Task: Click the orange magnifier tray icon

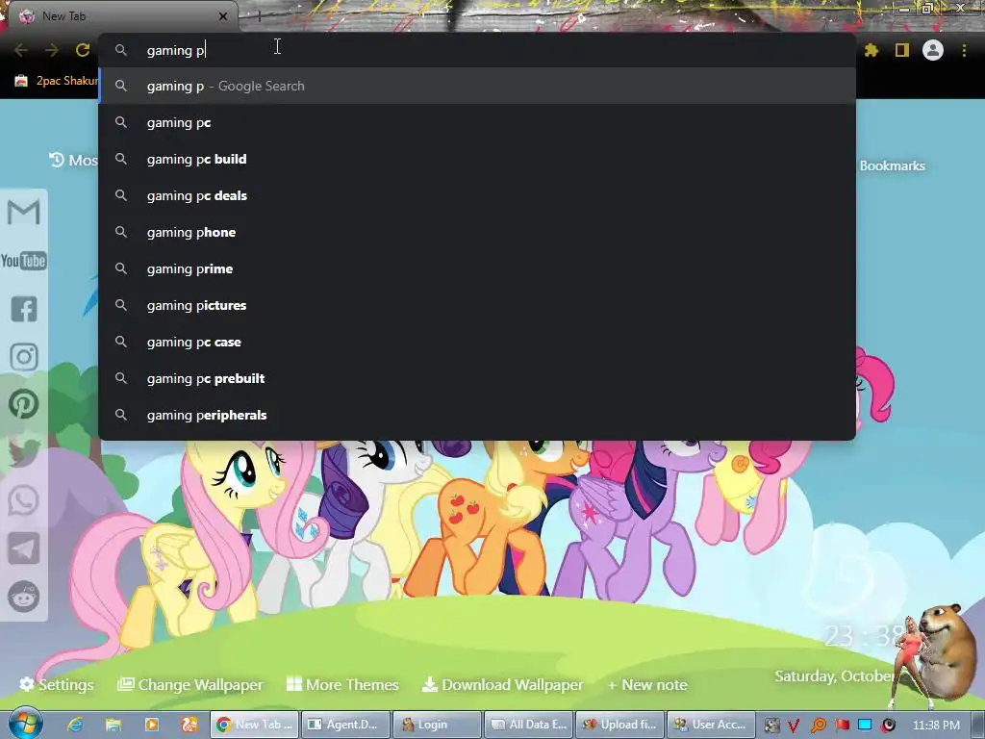Action: 818,726
